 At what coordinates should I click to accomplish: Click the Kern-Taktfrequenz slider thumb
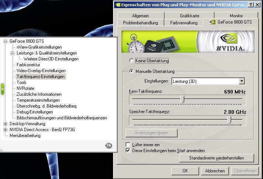pos(182,99)
